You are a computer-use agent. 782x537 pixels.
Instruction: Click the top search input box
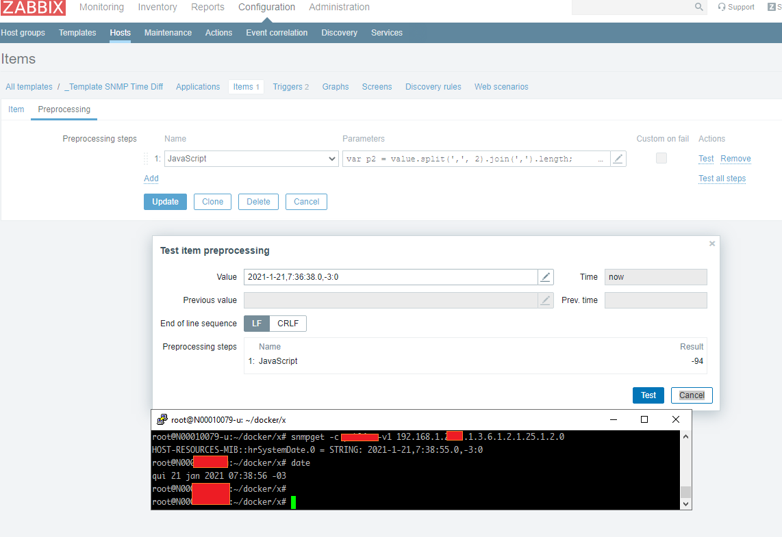click(x=633, y=7)
